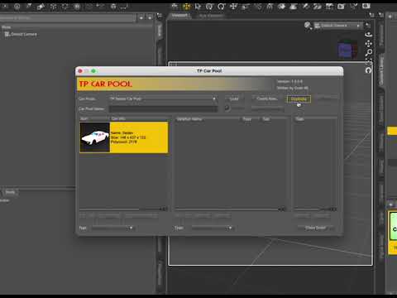Click the reset camera icon beside the viewport
The width and height of the screenshot is (397, 298).
[x=368, y=70]
